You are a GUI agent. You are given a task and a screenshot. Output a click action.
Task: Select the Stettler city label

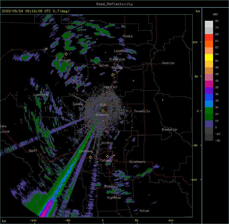pyautogui.click(x=168, y=63)
